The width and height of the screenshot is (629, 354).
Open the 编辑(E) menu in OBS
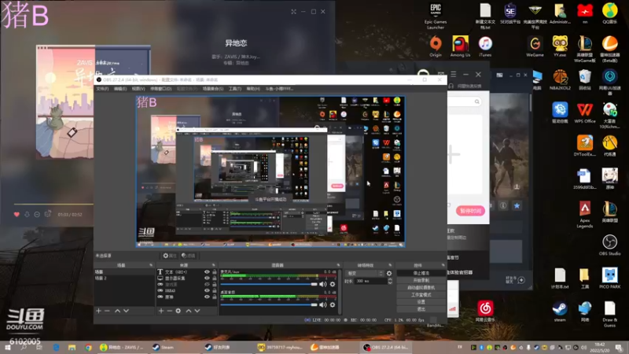[x=120, y=89]
